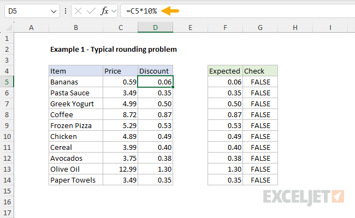Click the 'Expected' header cell
This screenshot has height=218, width=355.
point(225,71)
